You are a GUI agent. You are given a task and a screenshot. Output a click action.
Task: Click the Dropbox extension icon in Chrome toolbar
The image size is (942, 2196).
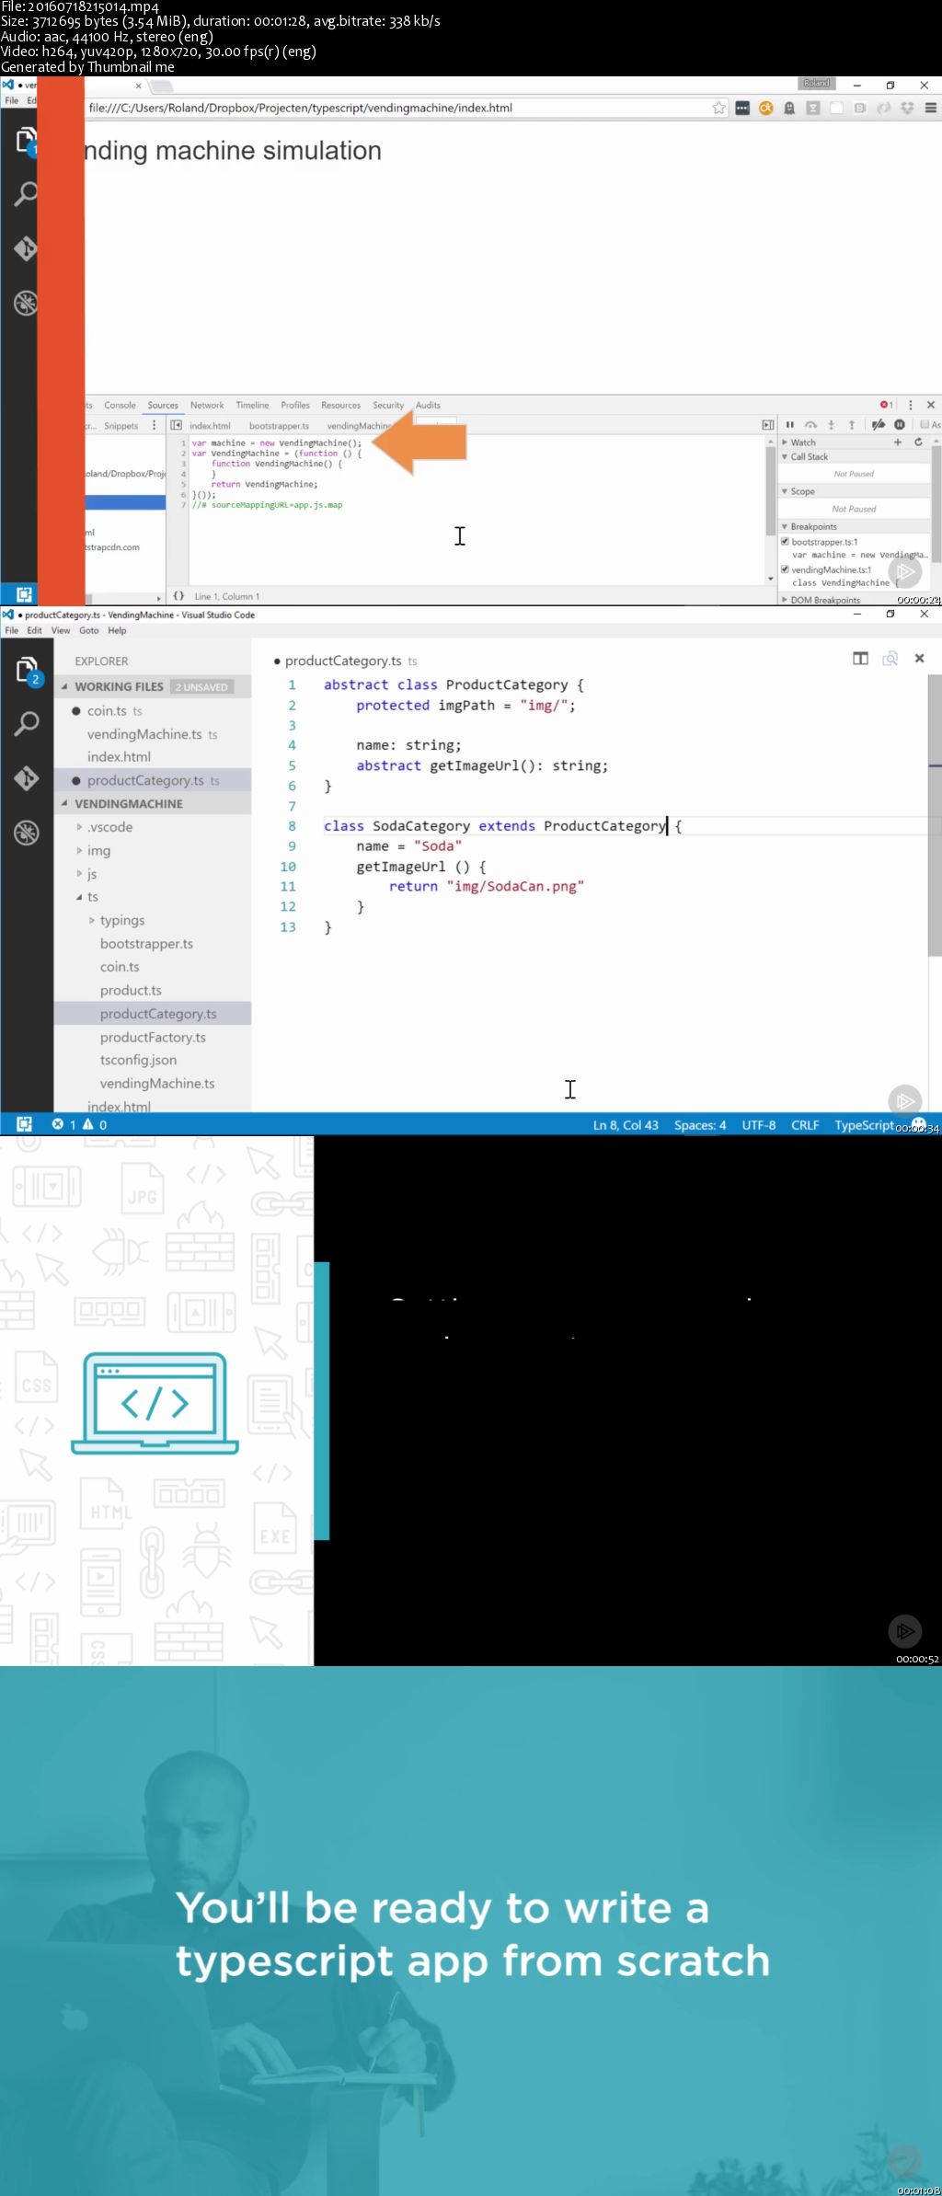pos(907,108)
